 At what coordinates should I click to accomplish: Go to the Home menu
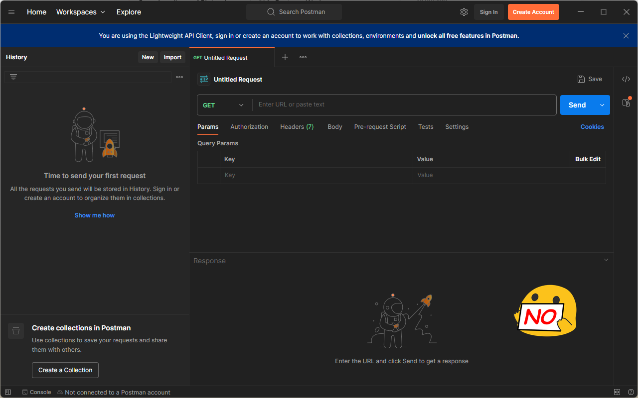tap(36, 12)
